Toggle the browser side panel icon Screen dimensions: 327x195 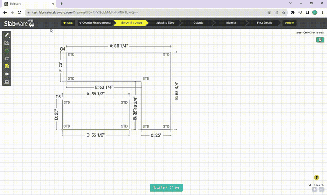307,13
